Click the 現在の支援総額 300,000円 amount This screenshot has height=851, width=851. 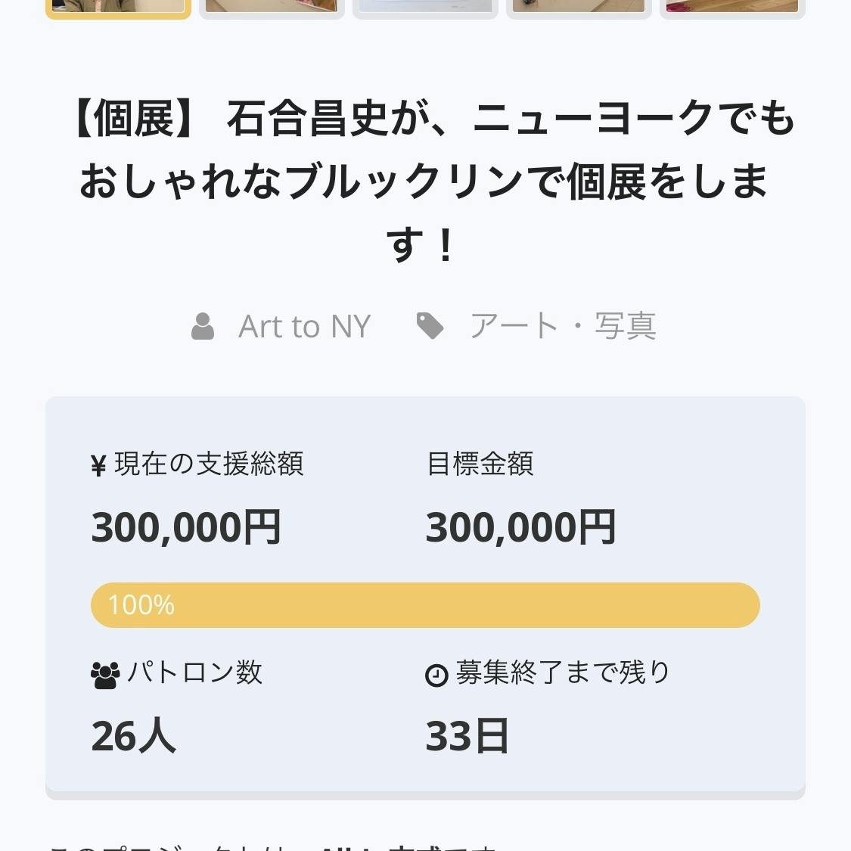tap(186, 527)
